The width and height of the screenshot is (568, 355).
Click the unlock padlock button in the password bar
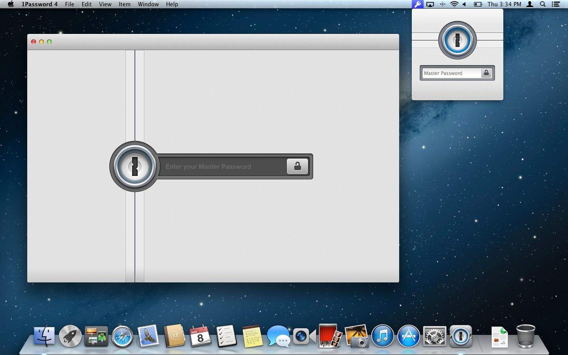(x=297, y=166)
